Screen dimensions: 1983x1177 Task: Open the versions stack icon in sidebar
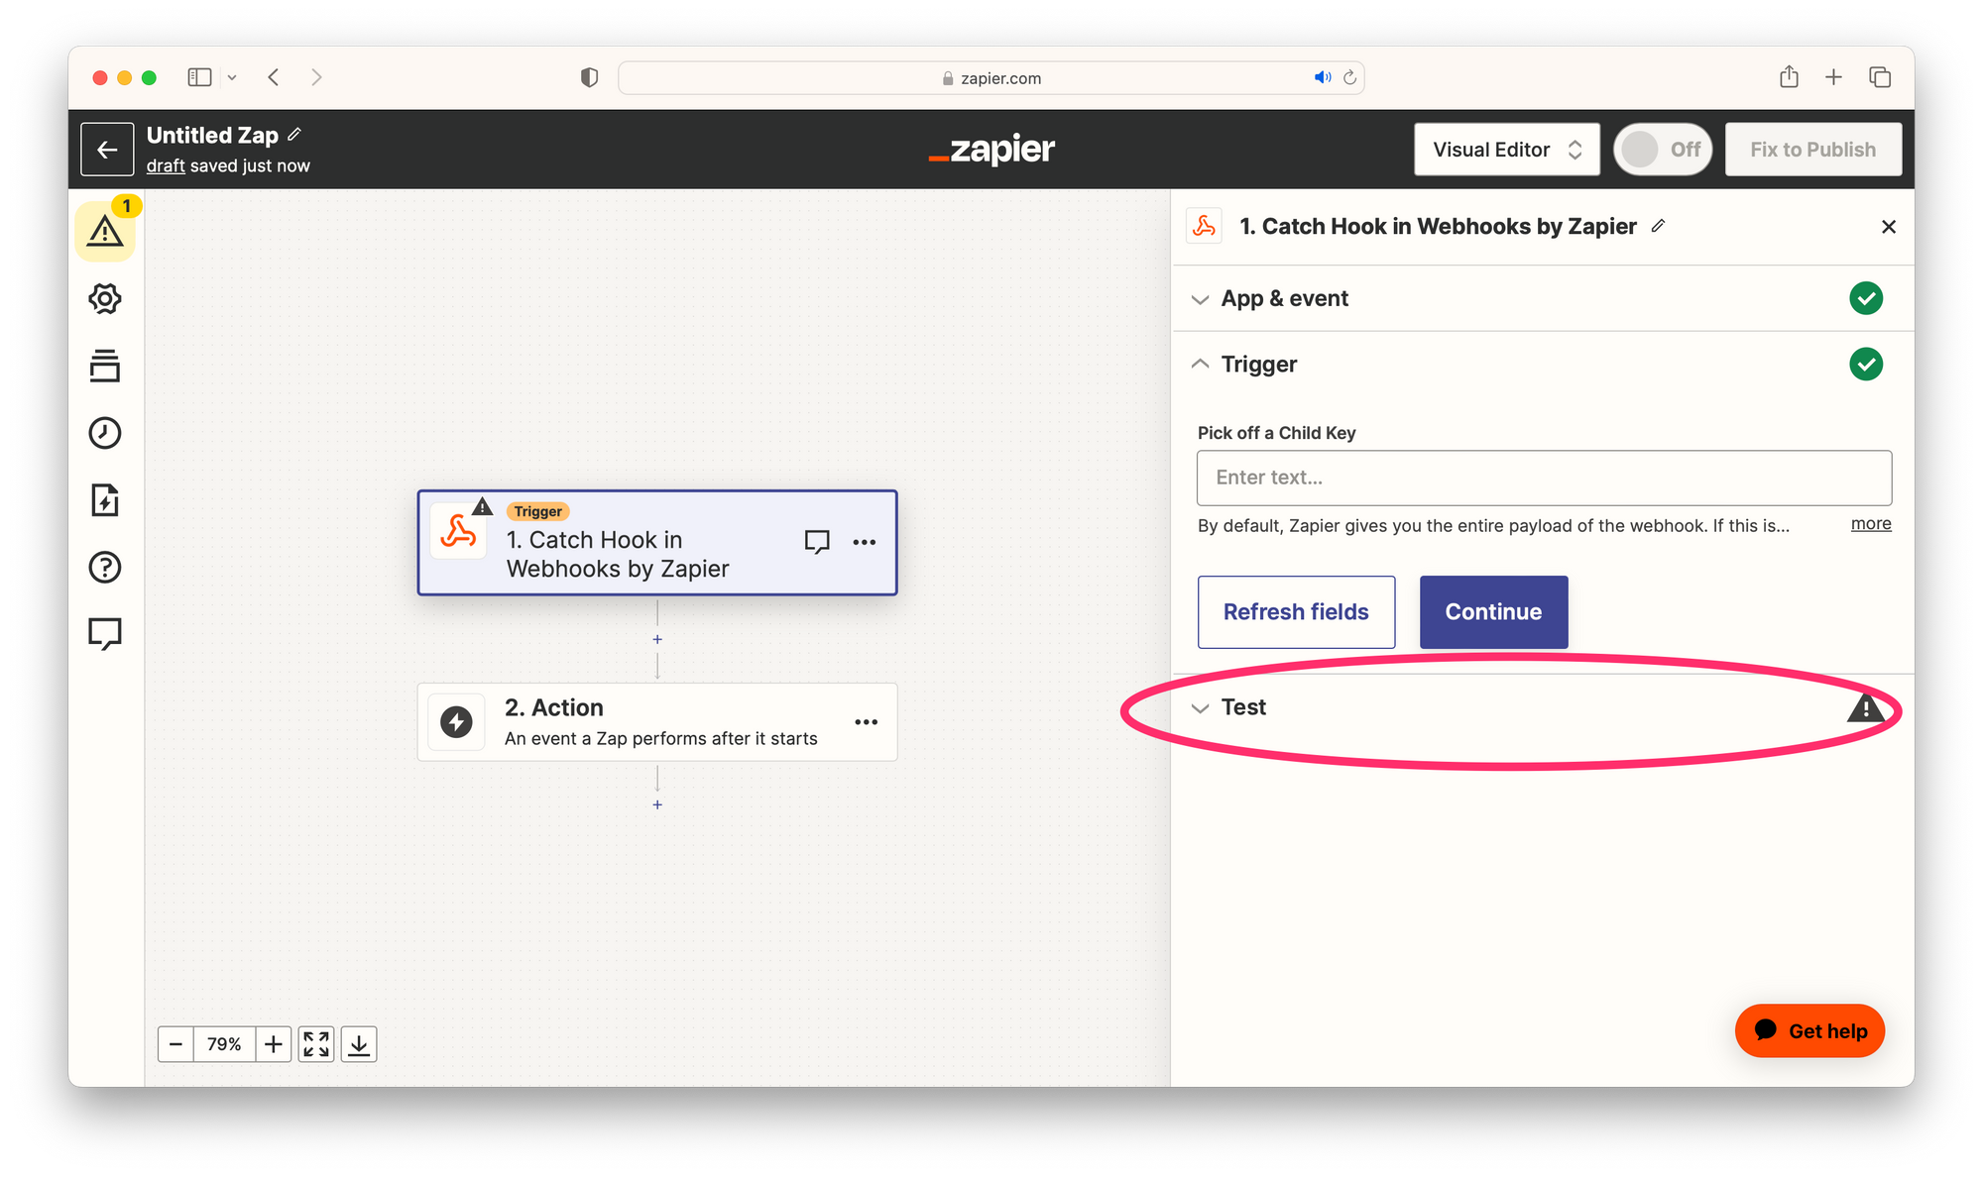[x=105, y=366]
